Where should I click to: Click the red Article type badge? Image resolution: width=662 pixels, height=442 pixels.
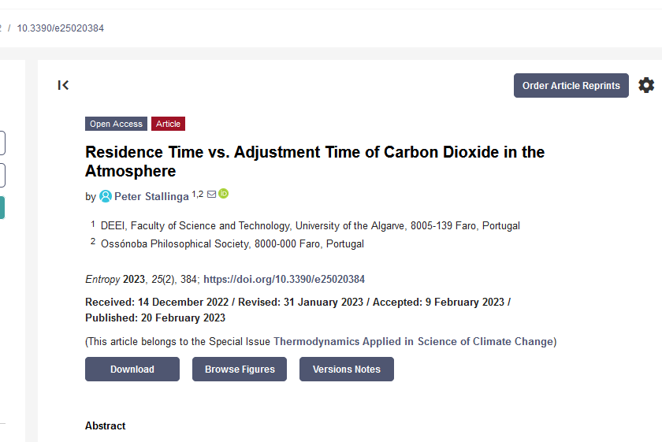pyautogui.click(x=168, y=124)
